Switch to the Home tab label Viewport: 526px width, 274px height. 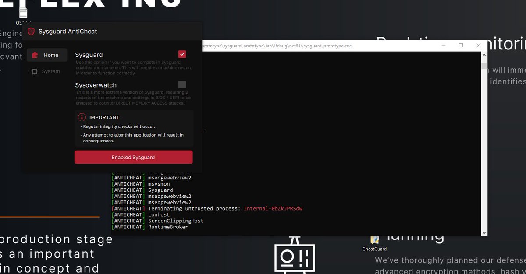(51, 55)
